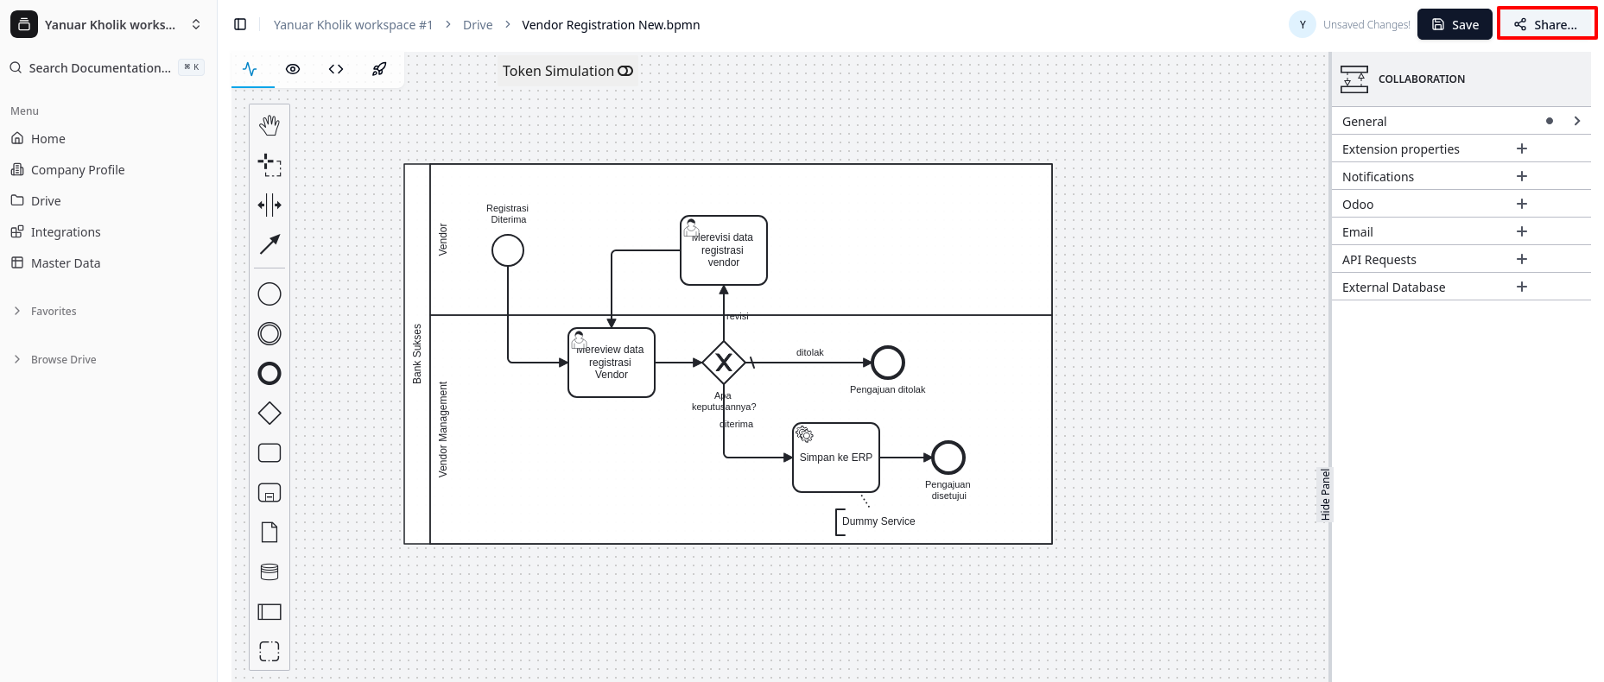Toggle the left sidebar panel
Screen dimensions: 1604x682
pyautogui.click(x=241, y=24)
